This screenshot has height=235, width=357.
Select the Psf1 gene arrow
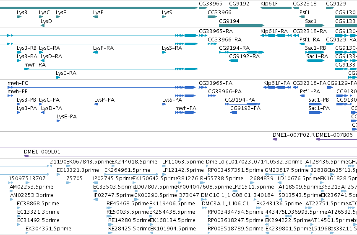pyautogui.click(x=302, y=17)
